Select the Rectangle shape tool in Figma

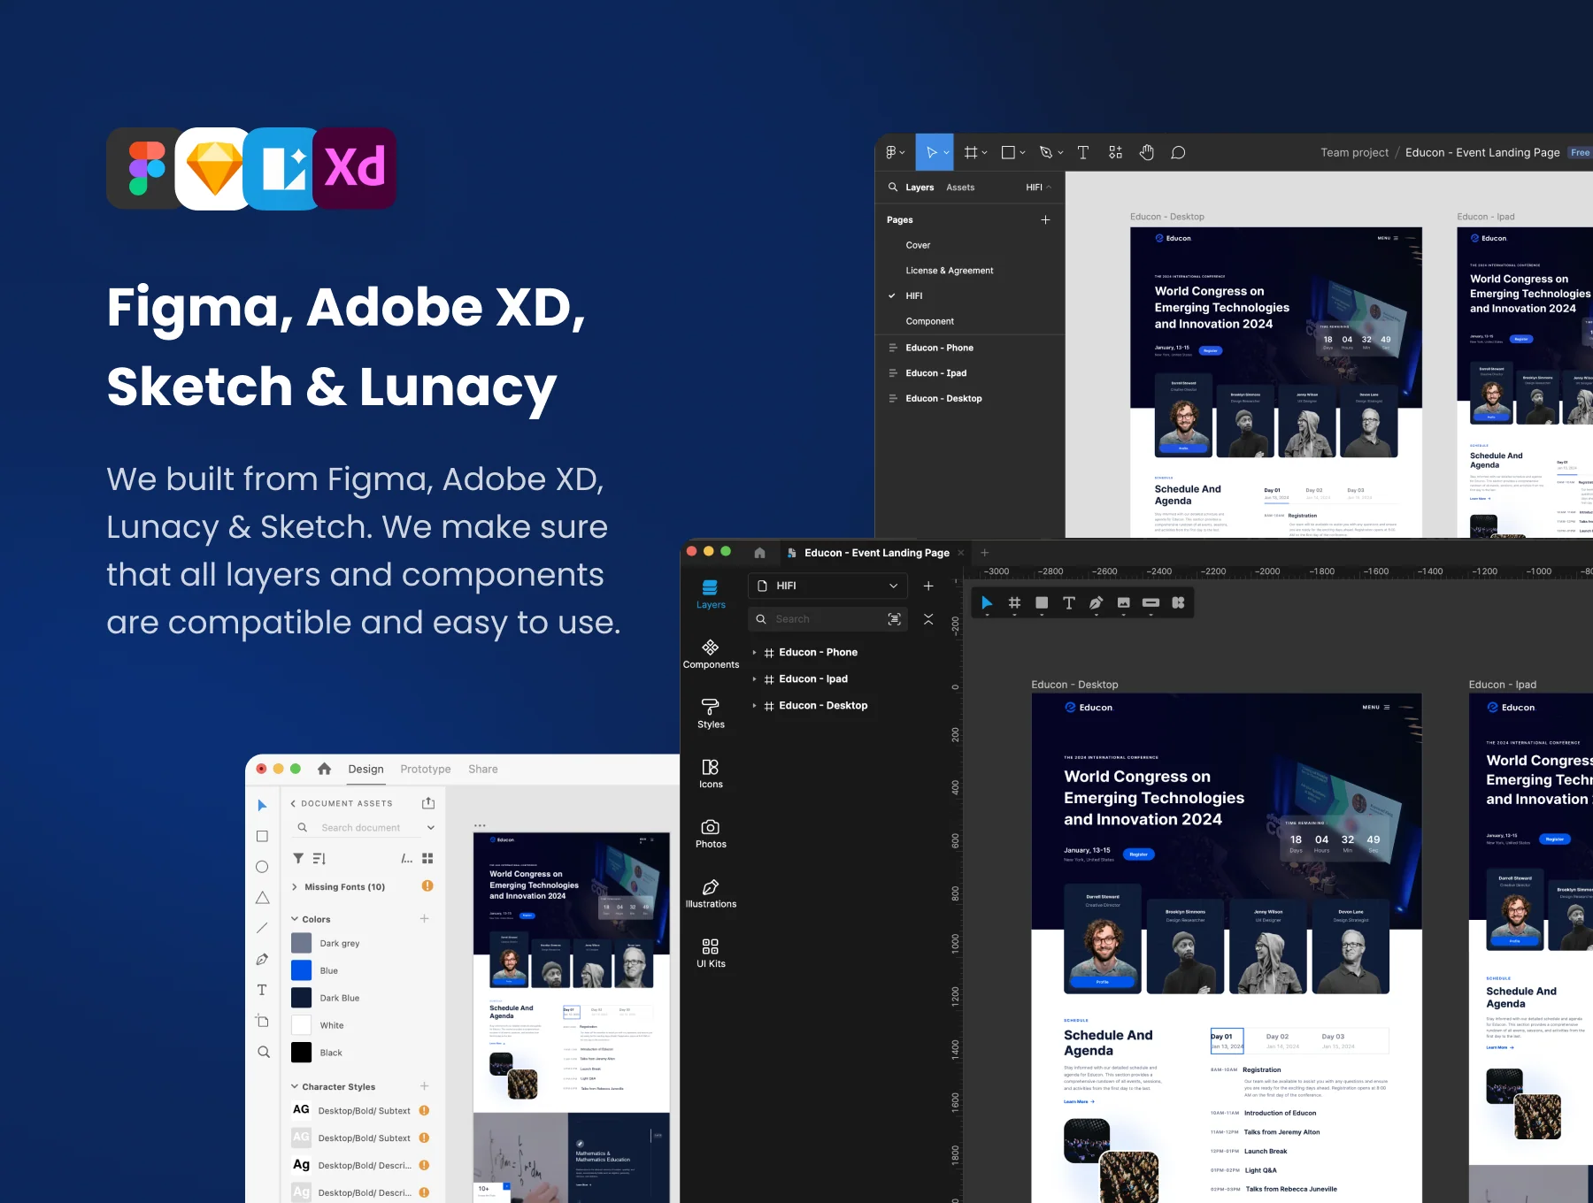1008,152
